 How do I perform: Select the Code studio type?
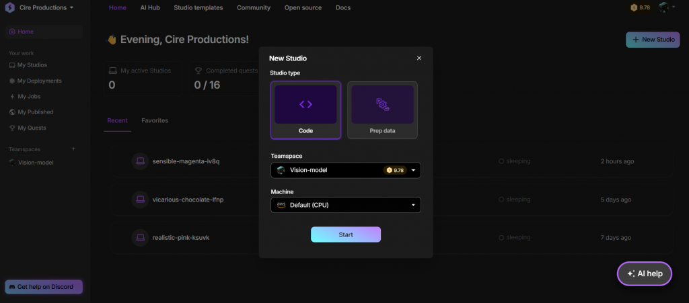pyautogui.click(x=305, y=110)
